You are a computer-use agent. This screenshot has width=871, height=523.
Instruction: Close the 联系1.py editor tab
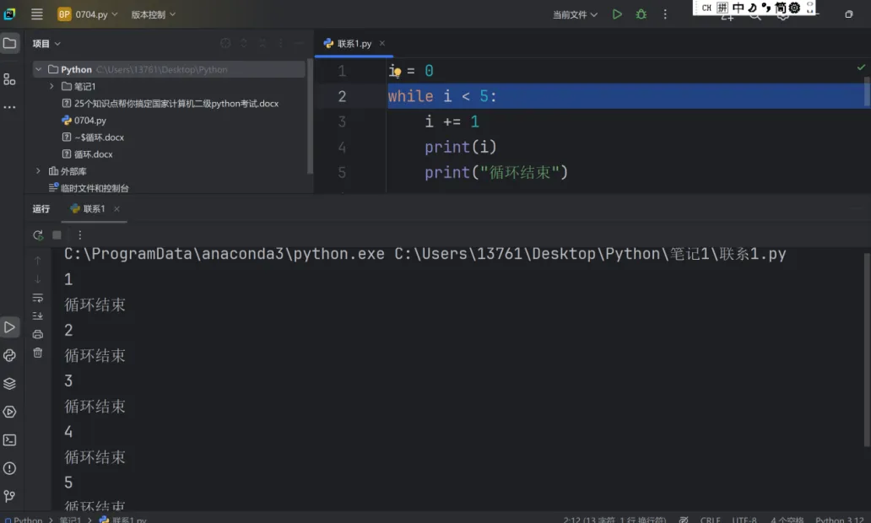pyautogui.click(x=382, y=43)
